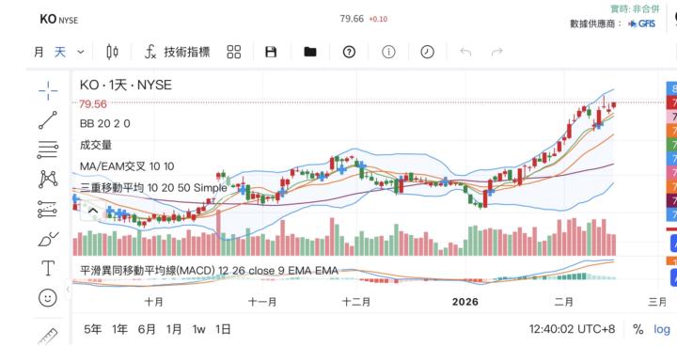This screenshot has height=362, width=677.
Task: Toggle percentage scale mode
Action: point(638,330)
